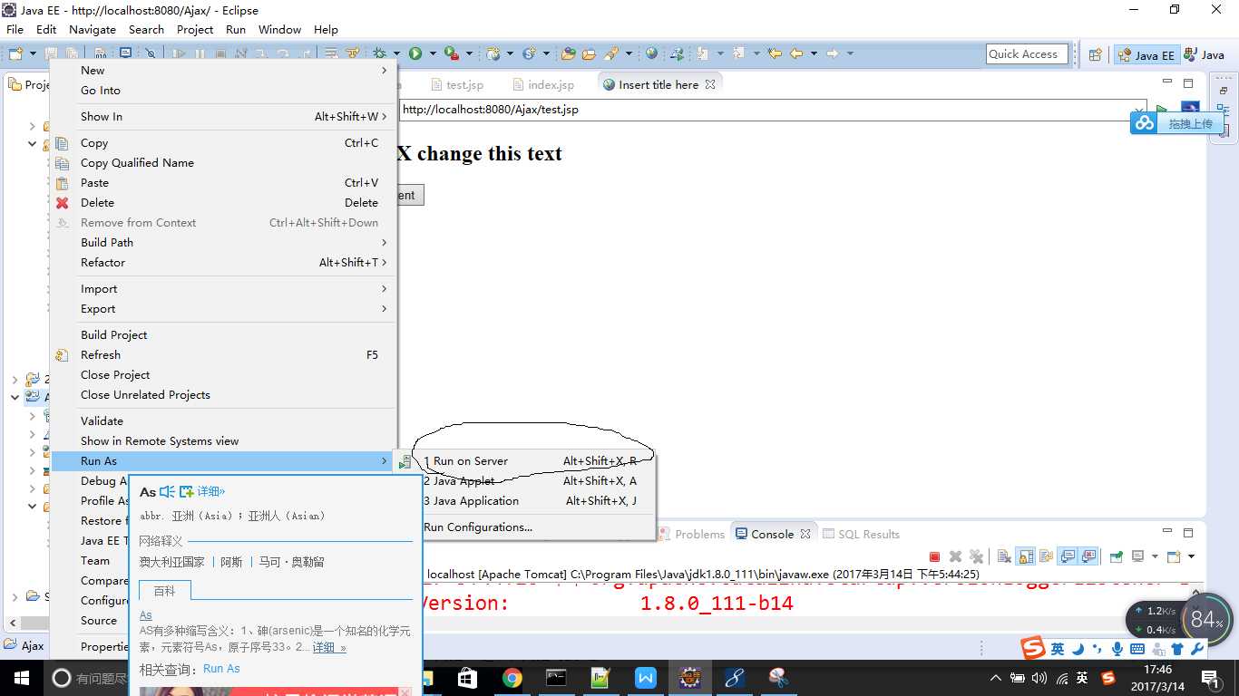This screenshot has width=1239, height=696.
Task: Start debugging with the bug toolbar icon
Action: click(379, 54)
